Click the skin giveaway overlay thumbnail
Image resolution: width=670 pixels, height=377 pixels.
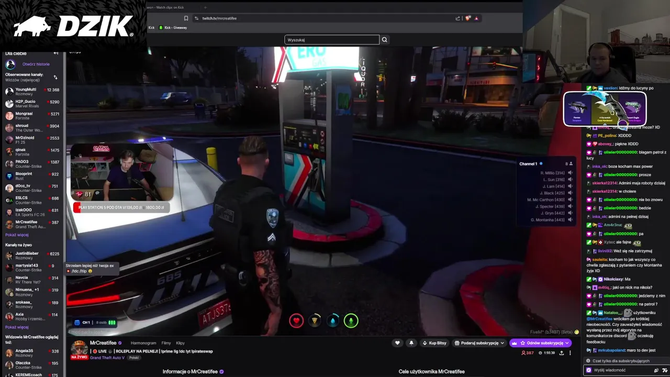pos(605,109)
